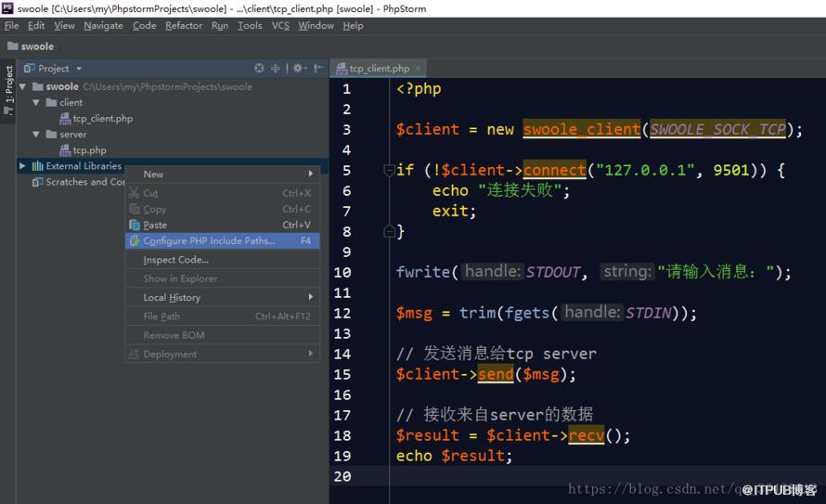
Task: Click the tcp.php file icon in tree
Action: point(65,150)
